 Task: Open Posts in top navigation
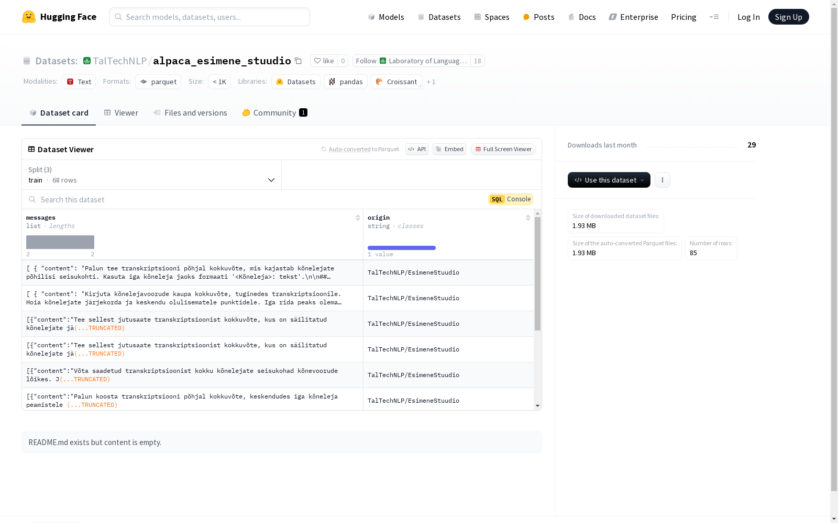[538, 17]
